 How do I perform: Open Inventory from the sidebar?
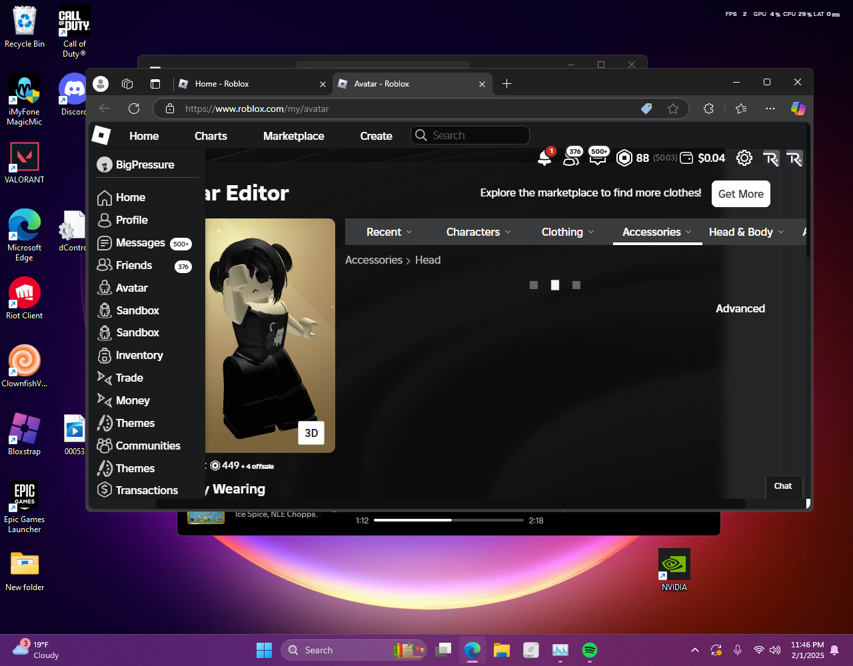tap(139, 355)
